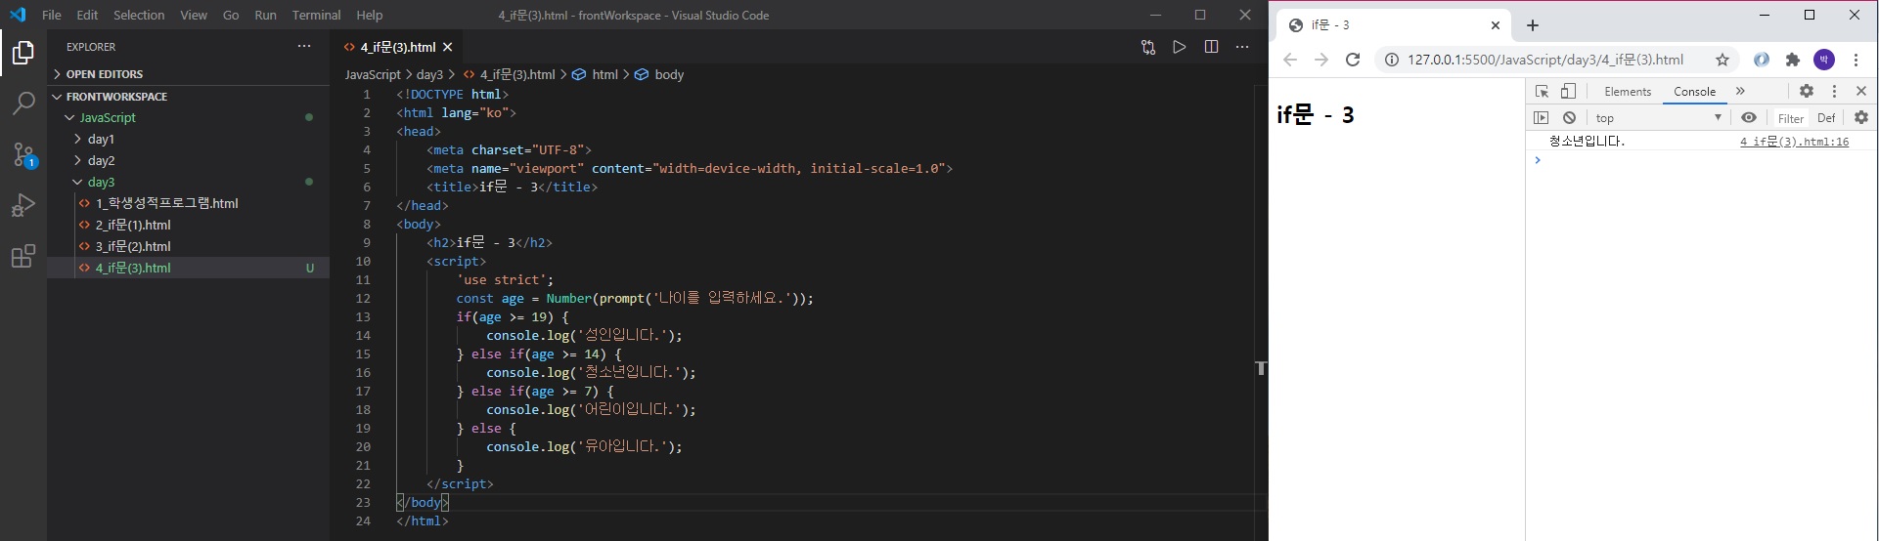Open 1_학생성적프로그램.html file
The image size is (1879, 541).
189,203
